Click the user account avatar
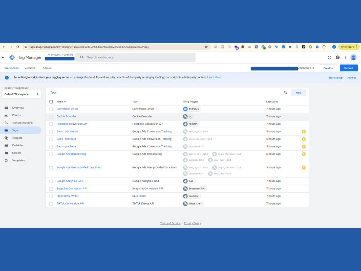This screenshot has height=271, width=361. click(x=353, y=57)
